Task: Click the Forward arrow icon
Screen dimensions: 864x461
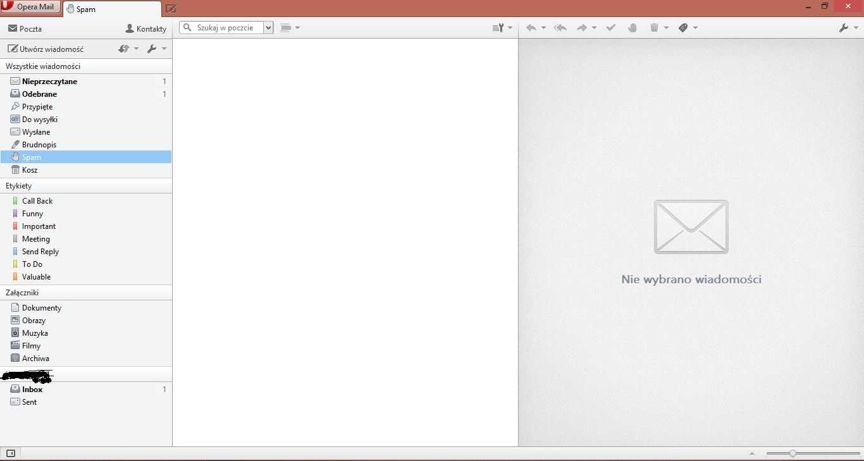Action: pyautogui.click(x=582, y=28)
